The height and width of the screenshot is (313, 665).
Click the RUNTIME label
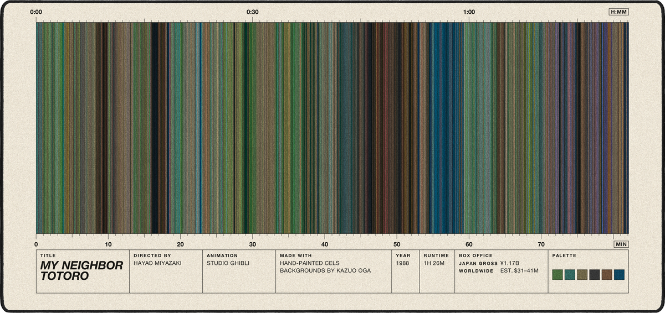(436, 256)
